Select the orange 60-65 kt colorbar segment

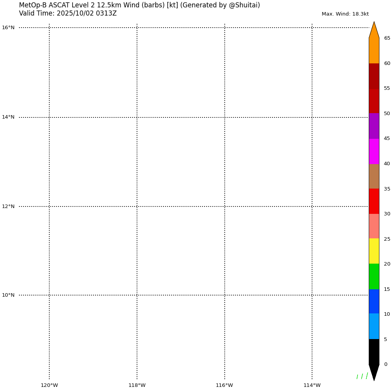coord(374,51)
